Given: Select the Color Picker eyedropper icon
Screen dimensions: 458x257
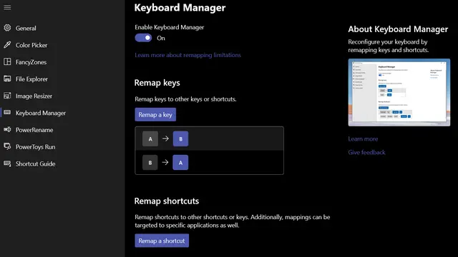Looking at the screenshot, I should [7, 45].
